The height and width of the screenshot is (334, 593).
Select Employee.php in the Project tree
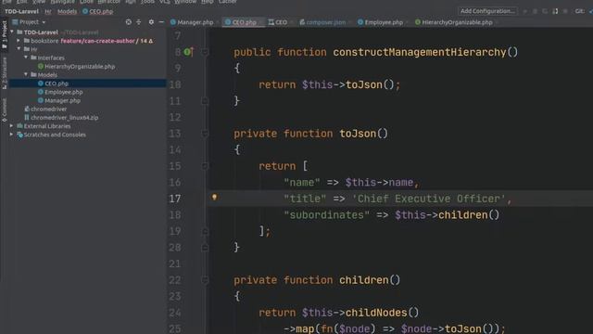coord(64,92)
